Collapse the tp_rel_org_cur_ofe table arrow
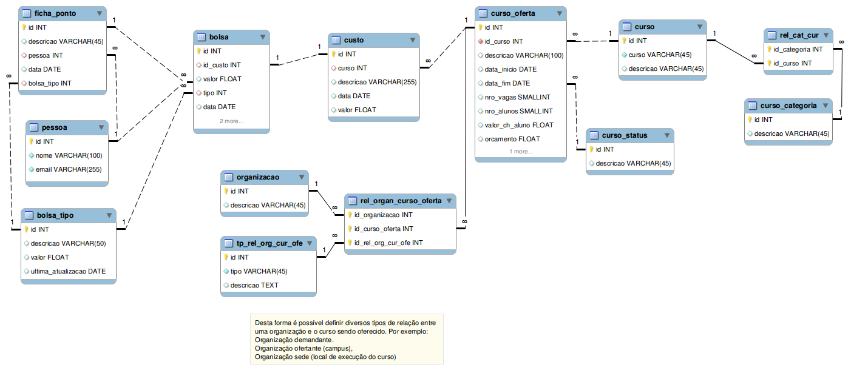The image size is (851, 370). click(x=310, y=244)
